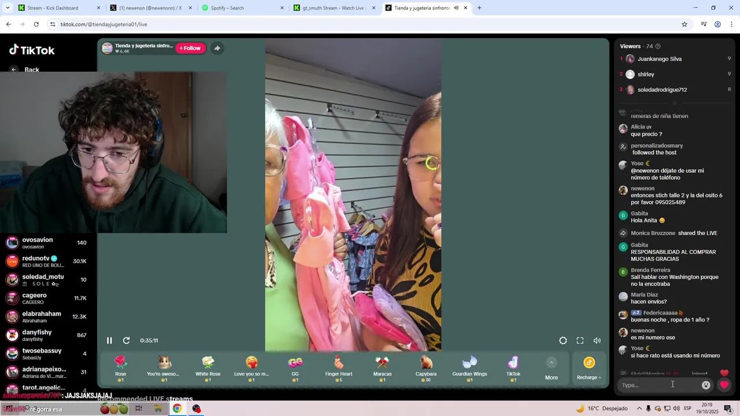Open the streamer's profile avatar
The image size is (740, 416).
pos(107,48)
